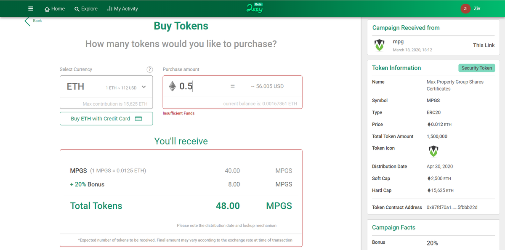The image size is (505, 250).
Task: Click the ERC20 type value
Action: 433,113
